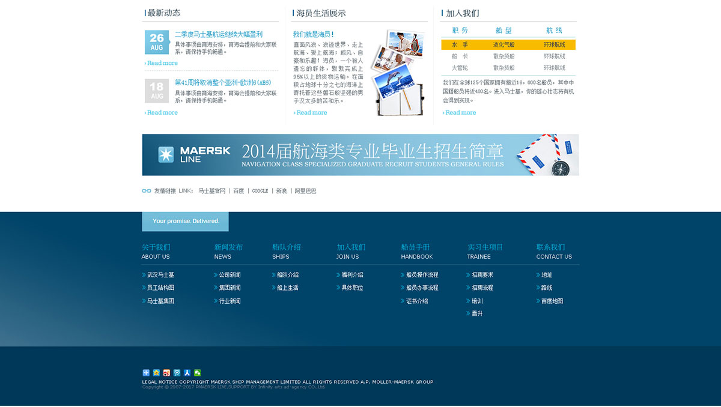Select the 大管轮 job row

click(508, 68)
